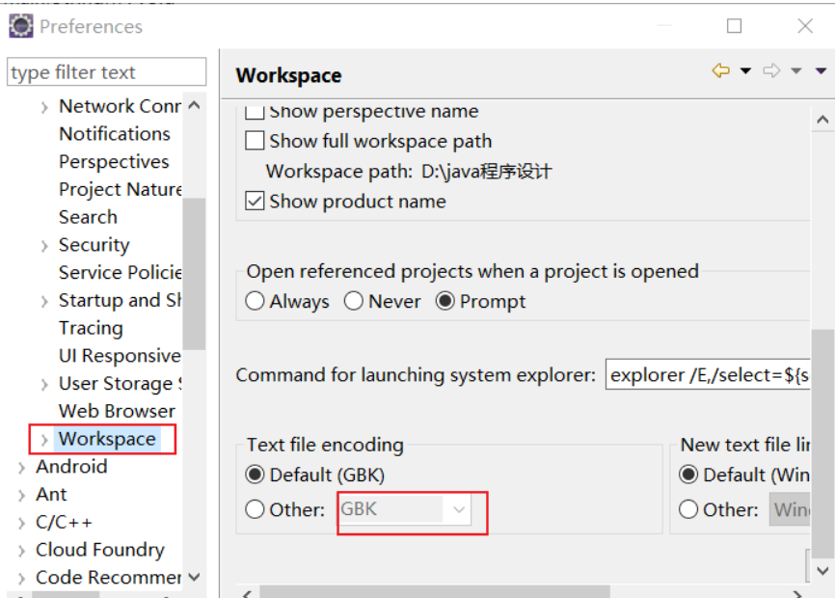Screen dimensions: 835x598
Task: Click the forward navigation arrow icon
Action: (x=771, y=70)
